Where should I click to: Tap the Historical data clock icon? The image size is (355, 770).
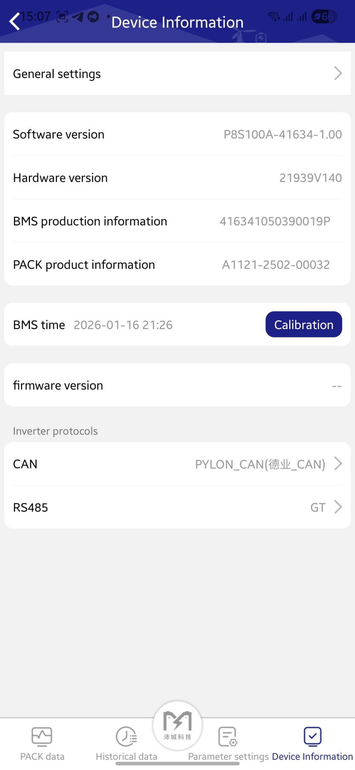tap(126, 736)
